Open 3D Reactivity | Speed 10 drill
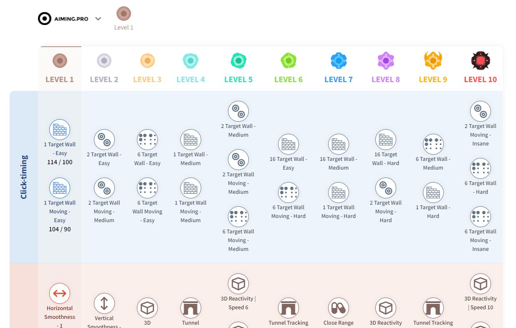 [x=480, y=284]
